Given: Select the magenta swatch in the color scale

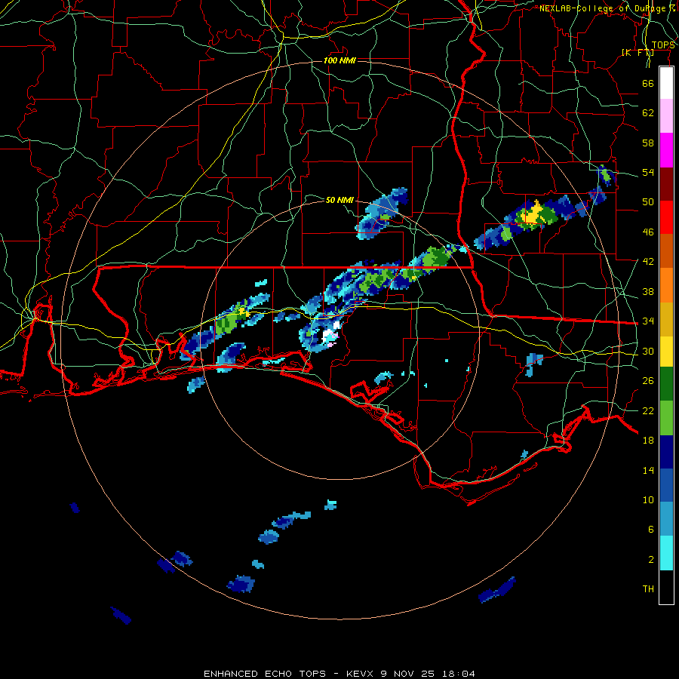Looking at the screenshot, I should (x=666, y=150).
